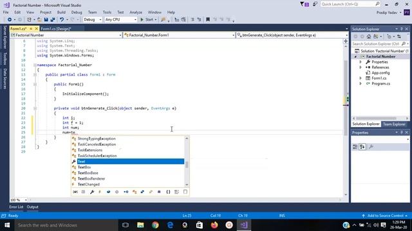The image size is (412, 231).
Task: Select App.config in Solution Explorer
Action: point(380,73)
